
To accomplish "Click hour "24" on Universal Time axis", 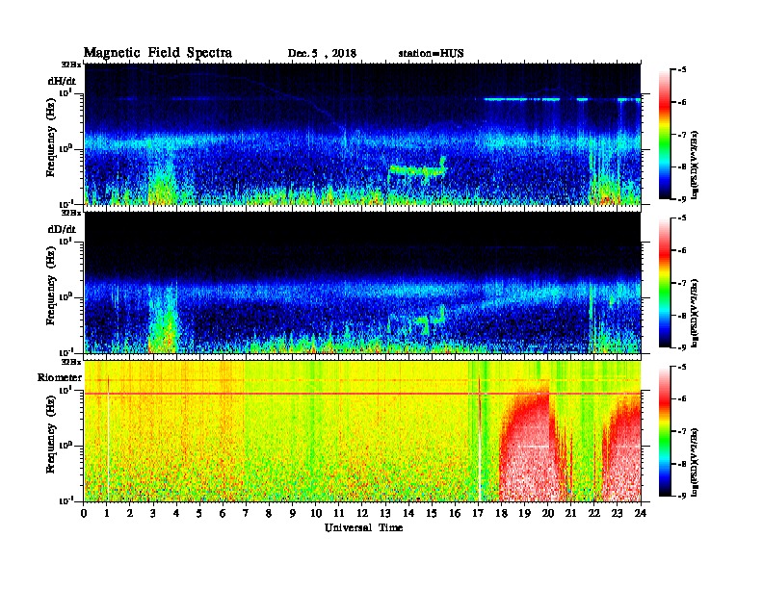I will 641,514.
